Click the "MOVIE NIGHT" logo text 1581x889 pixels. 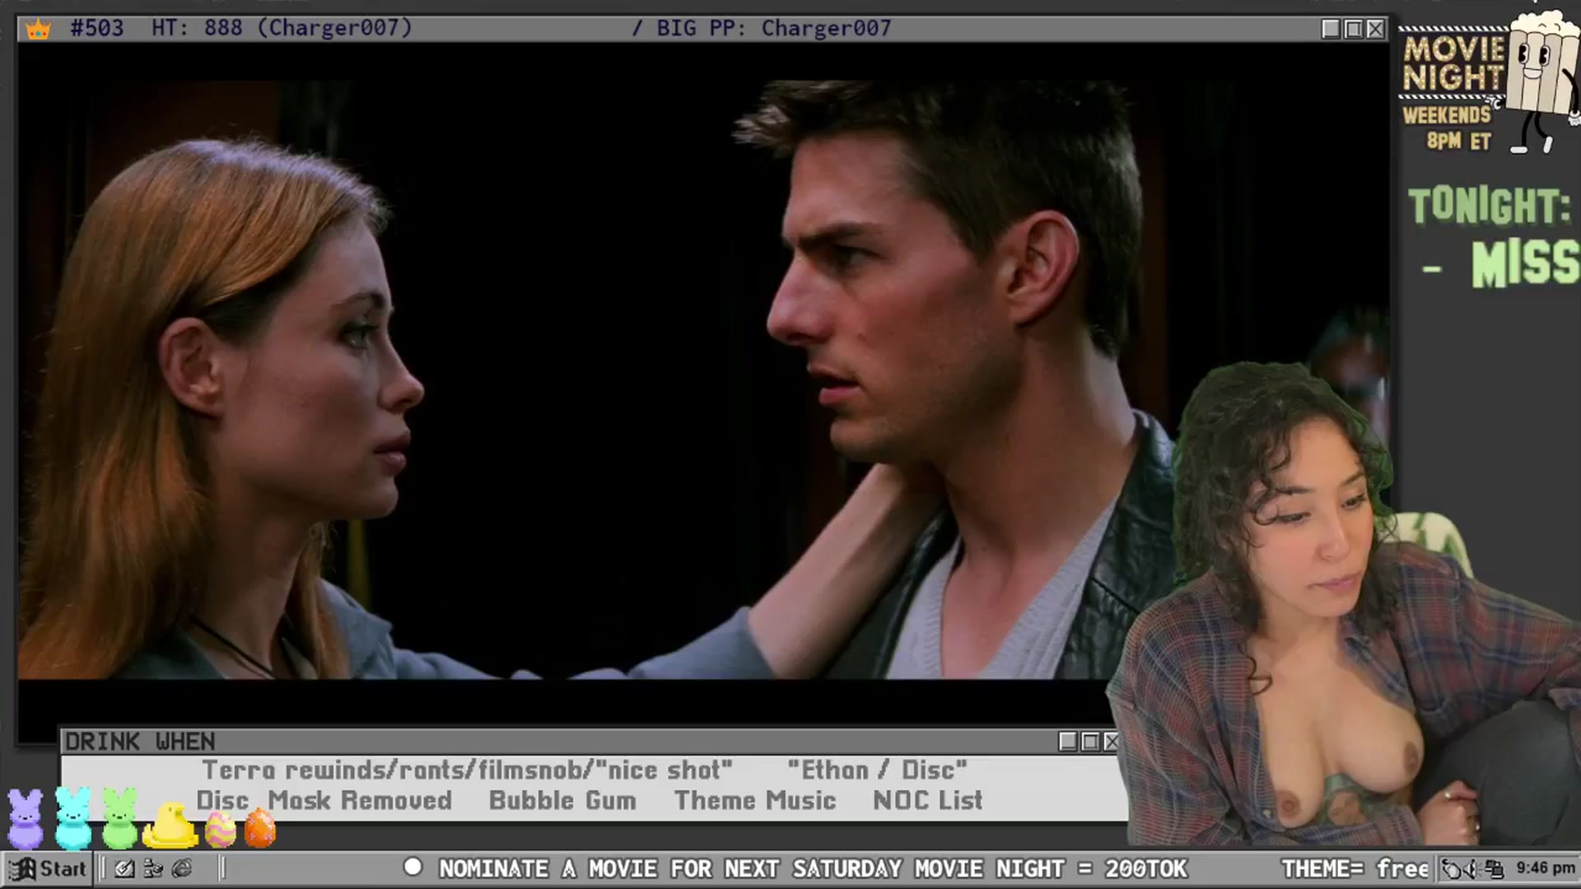(x=1453, y=63)
